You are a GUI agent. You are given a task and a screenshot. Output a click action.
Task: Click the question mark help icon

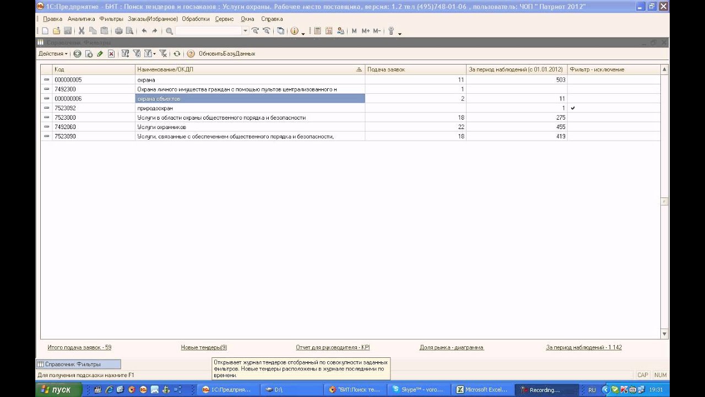[191, 53]
